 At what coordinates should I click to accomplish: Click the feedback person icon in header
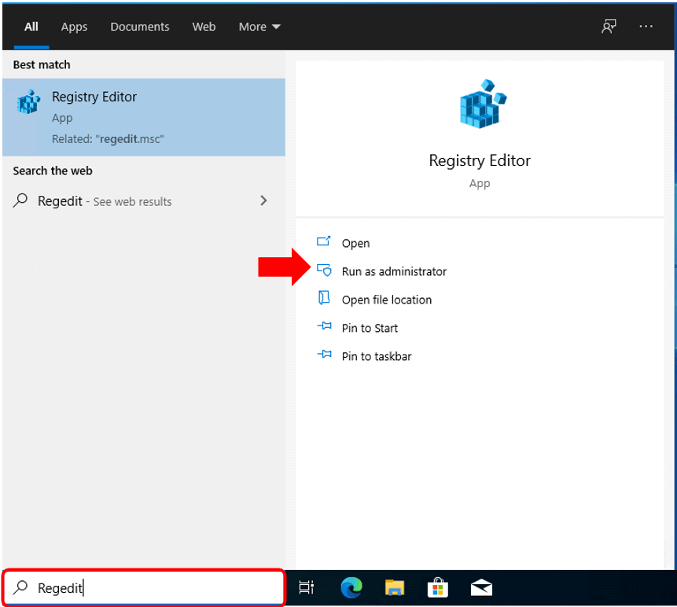pos(608,27)
